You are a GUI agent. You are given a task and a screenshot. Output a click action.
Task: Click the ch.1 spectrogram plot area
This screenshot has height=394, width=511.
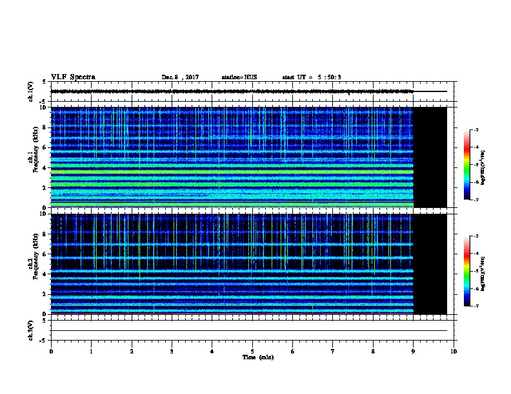tap(248, 157)
